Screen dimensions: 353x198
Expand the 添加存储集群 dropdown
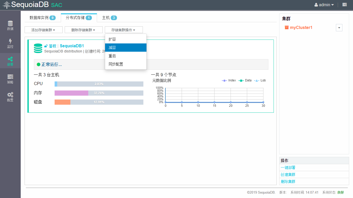(43, 30)
